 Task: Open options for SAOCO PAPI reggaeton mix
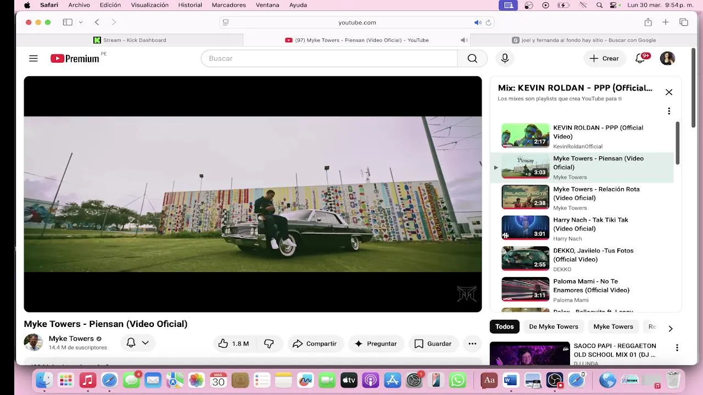tap(677, 348)
